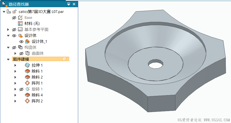Click the 材料 material icon
The image size is (231, 123).
click(20, 23)
